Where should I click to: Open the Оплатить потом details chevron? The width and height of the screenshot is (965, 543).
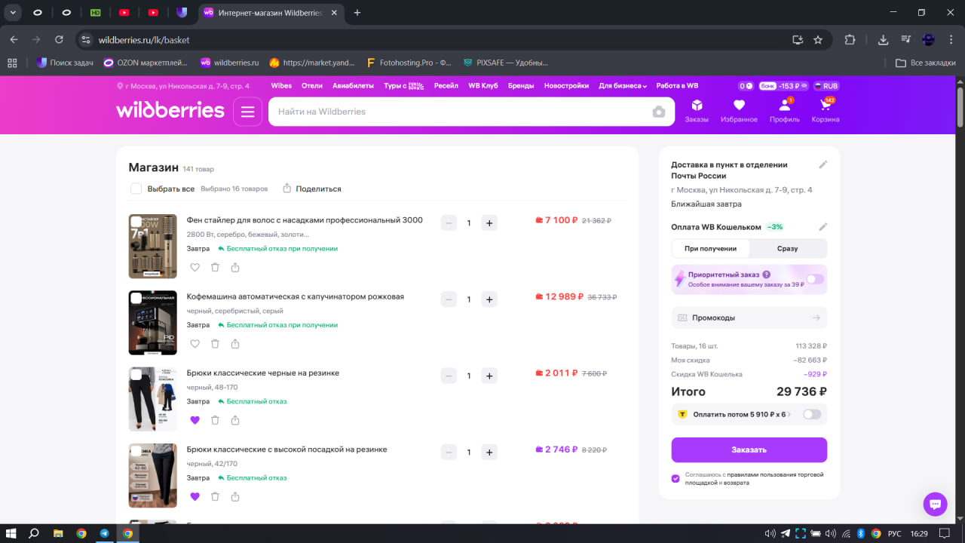click(x=789, y=415)
